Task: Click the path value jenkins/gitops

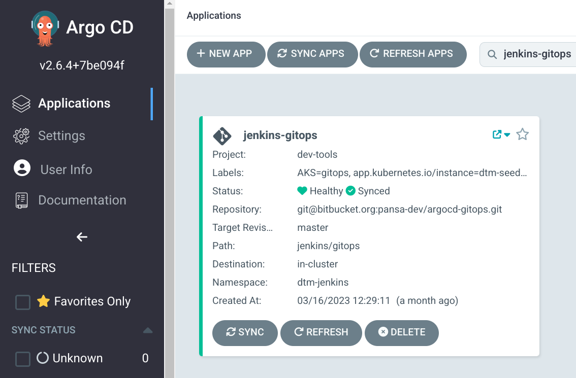Action: tap(329, 246)
